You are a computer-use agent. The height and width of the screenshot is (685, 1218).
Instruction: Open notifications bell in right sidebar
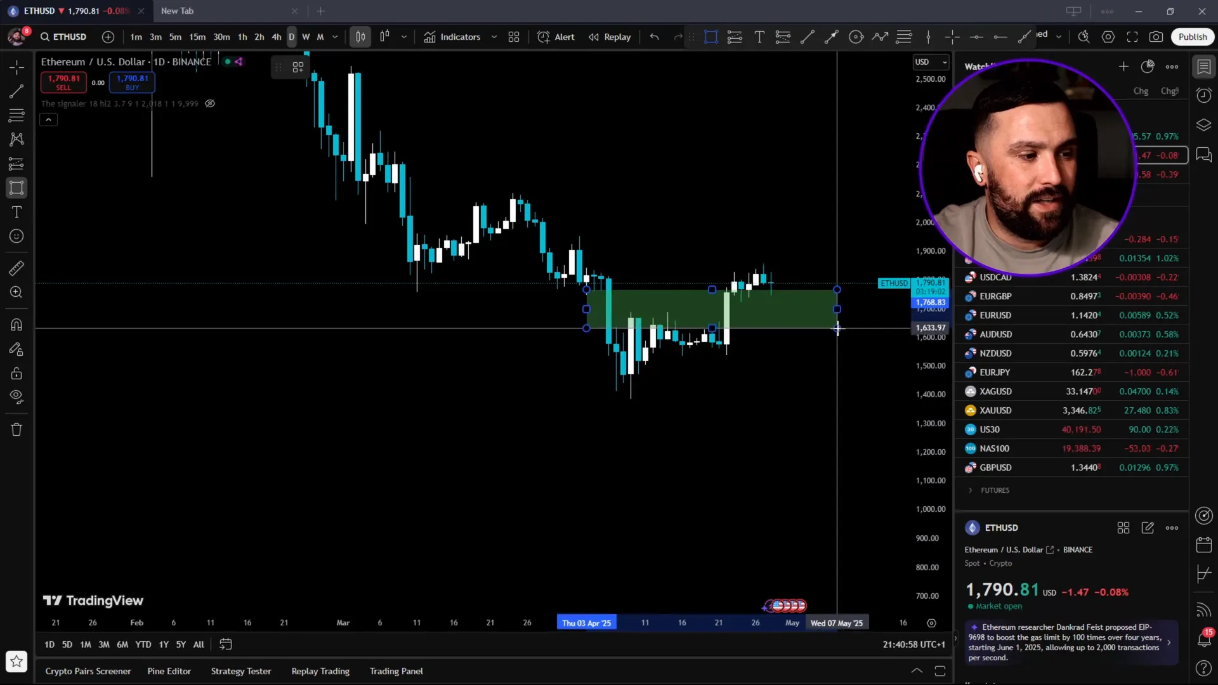pos(1203,639)
